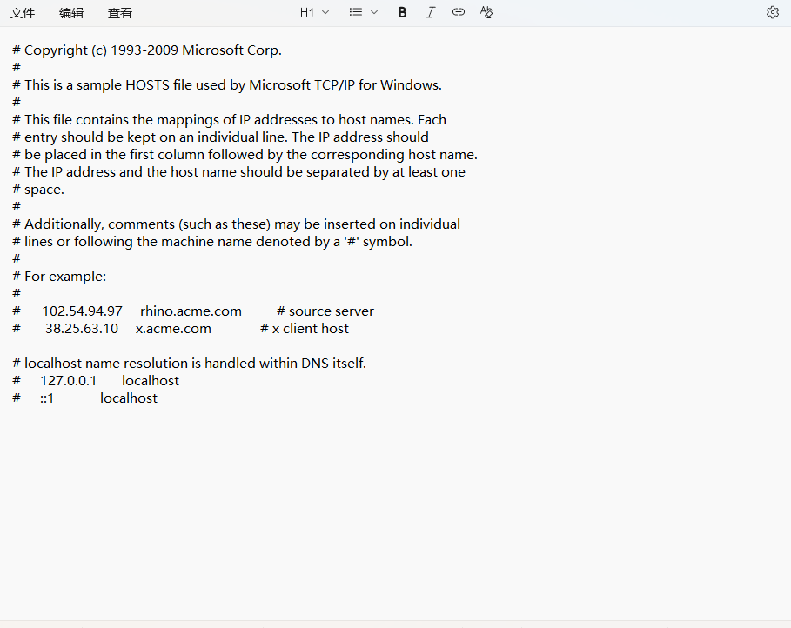This screenshot has width=791, height=628.
Task: Clear formatting with the eraser-A icon
Action: pos(486,12)
